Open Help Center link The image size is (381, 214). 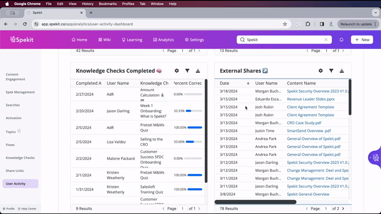(27, 209)
